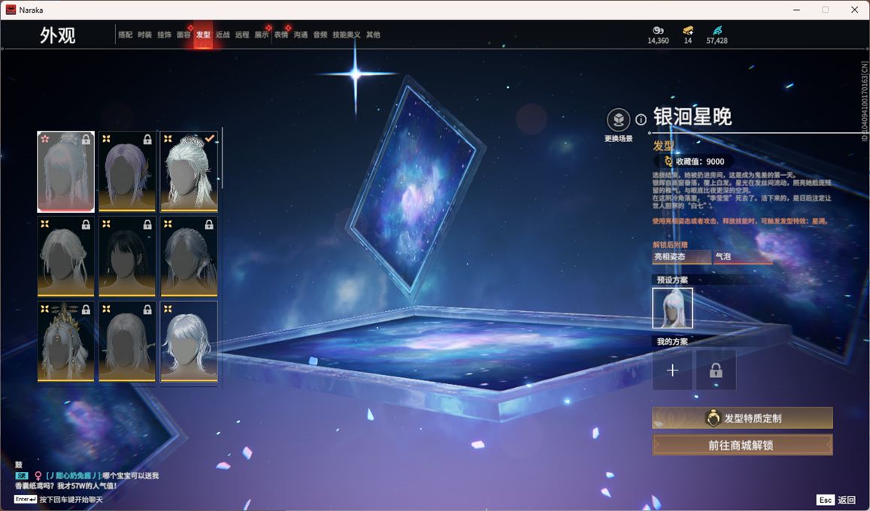Viewport: 870px width, 511px height.
Task: Click the silver coin currency icon 14,360
Action: [x=658, y=30]
